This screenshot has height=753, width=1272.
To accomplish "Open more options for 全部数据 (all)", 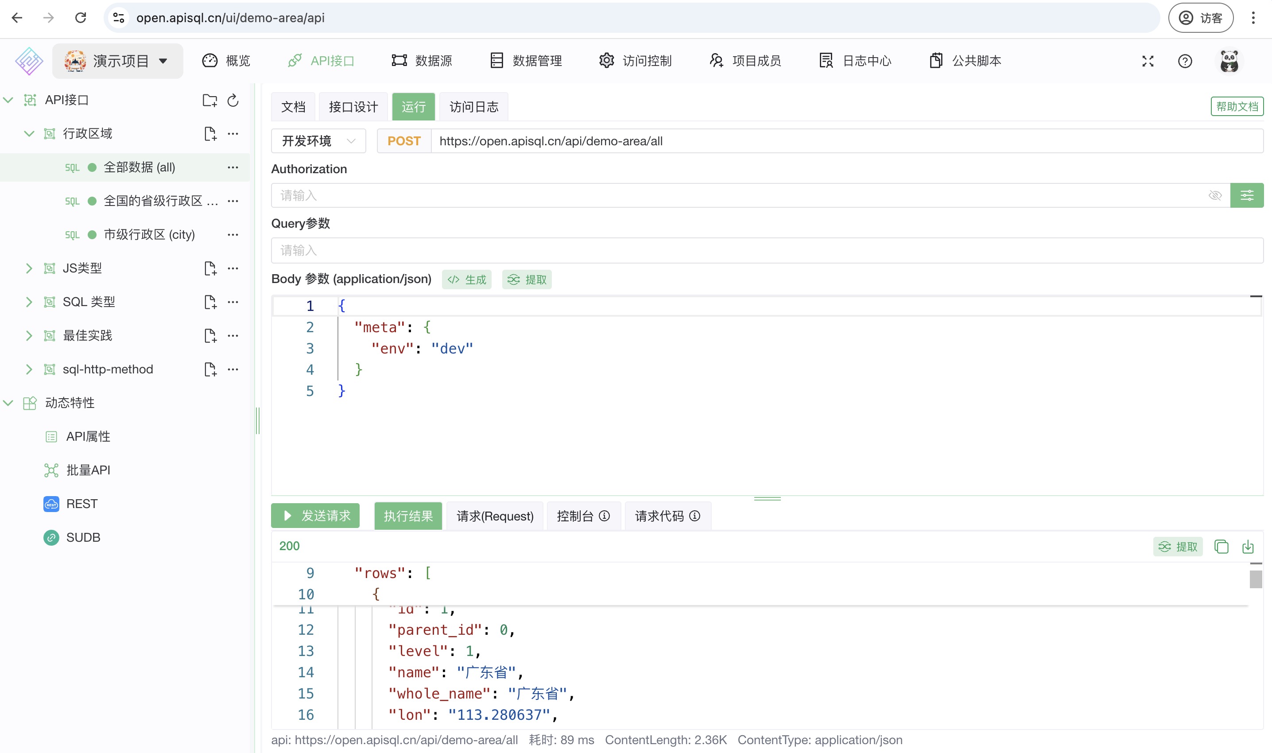I will [x=233, y=167].
